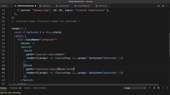This screenshot has width=170, height=95.
Task: Open the PROBLEMS panel tab
Action: tap(14, 88)
